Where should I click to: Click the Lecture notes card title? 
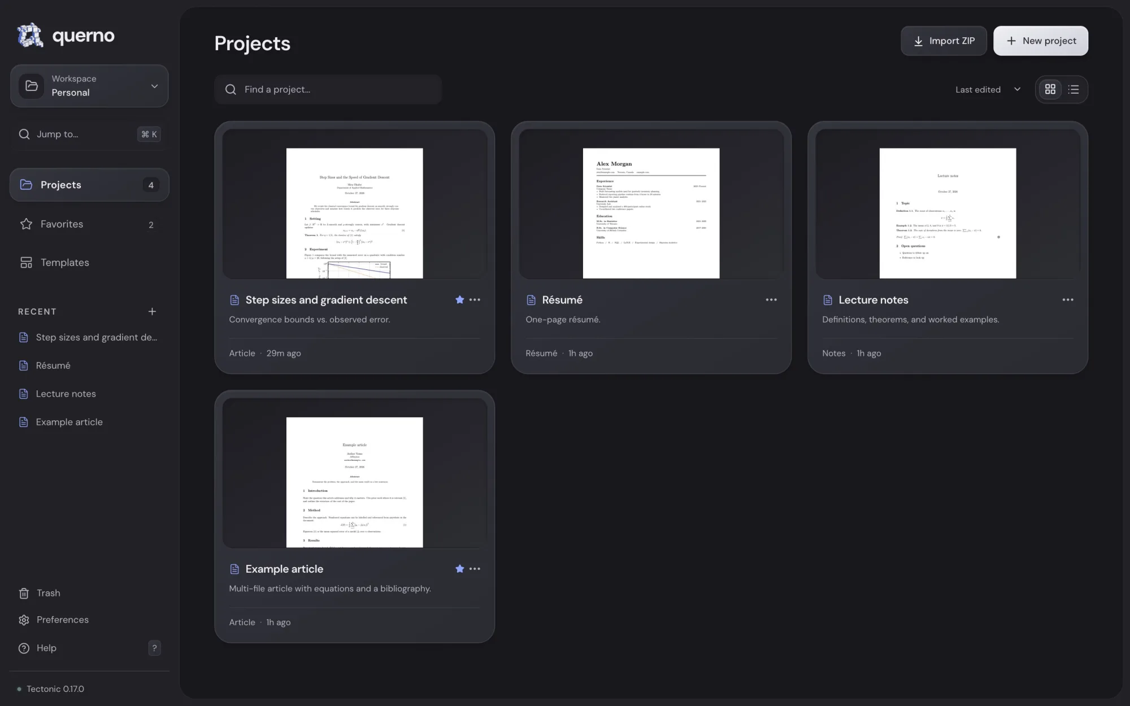(x=873, y=300)
